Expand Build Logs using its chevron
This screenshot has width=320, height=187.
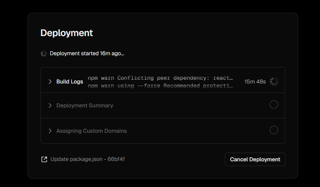tap(50, 82)
